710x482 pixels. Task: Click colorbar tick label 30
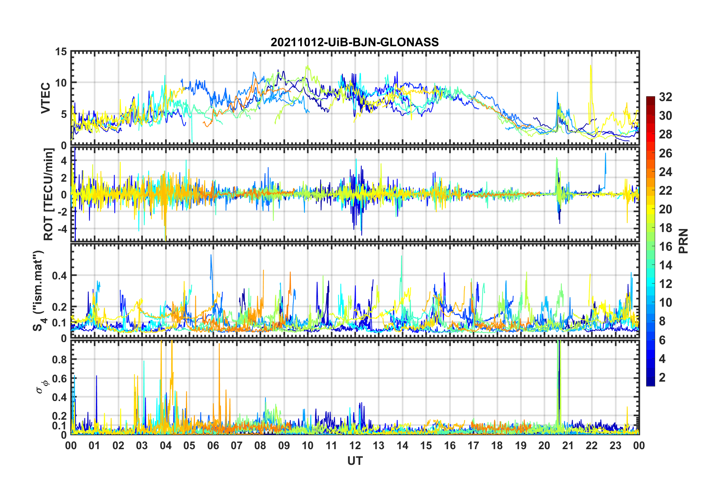coord(665,116)
